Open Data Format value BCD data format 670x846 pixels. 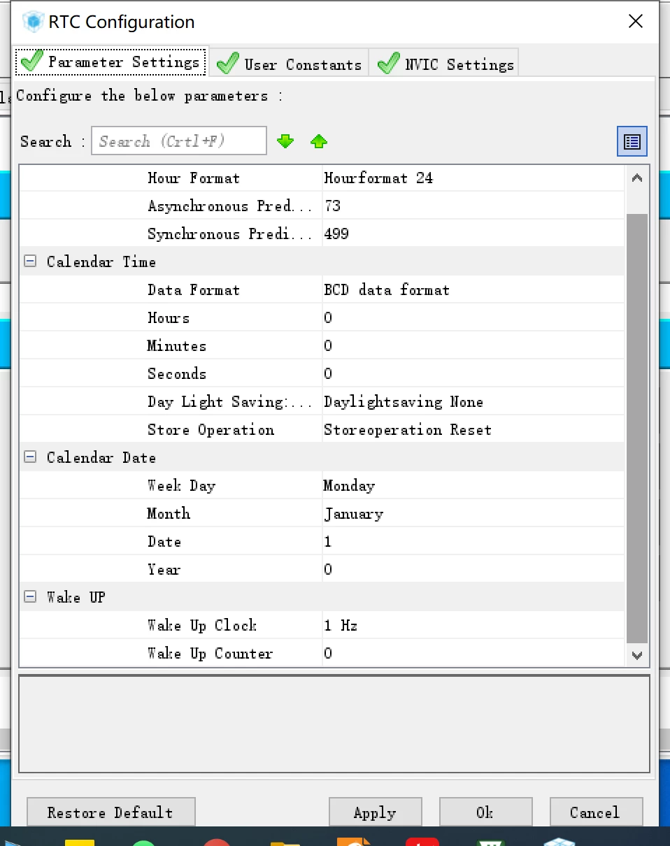(473, 289)
